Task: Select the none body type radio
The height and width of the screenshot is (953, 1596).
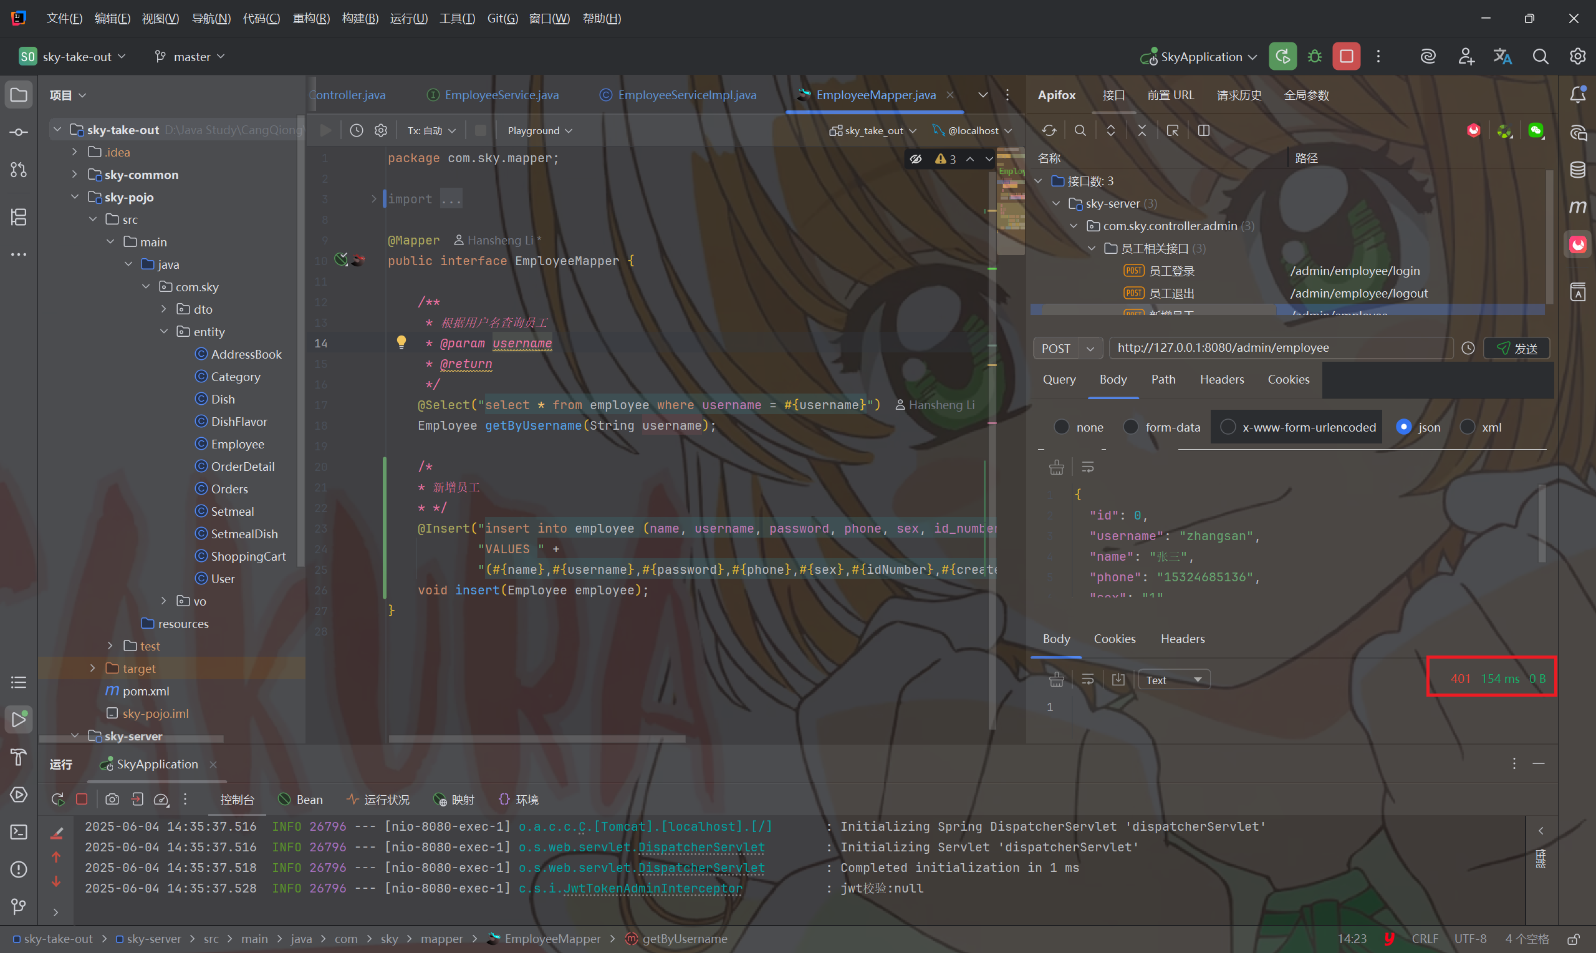Action: click(x=1062, y=427)
